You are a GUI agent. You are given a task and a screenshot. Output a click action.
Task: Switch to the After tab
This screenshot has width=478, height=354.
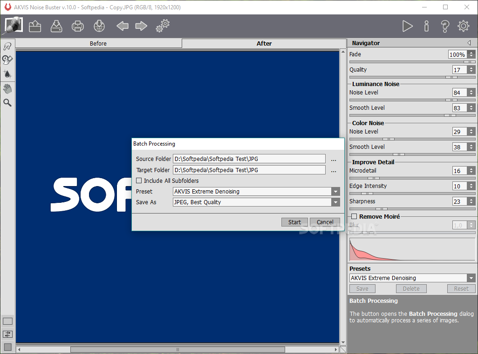pos(264,44)
